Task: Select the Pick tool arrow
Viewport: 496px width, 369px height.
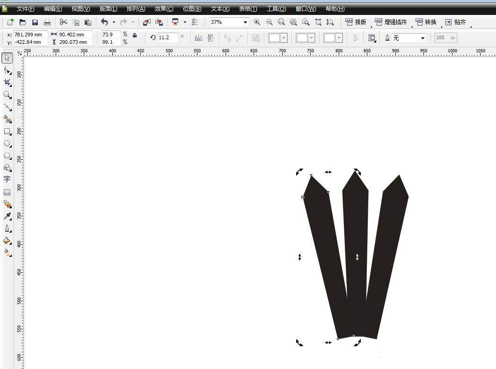Action: point(7,58)
